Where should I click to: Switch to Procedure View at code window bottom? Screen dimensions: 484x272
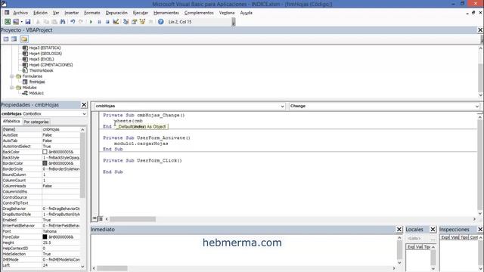click(95, 218)
